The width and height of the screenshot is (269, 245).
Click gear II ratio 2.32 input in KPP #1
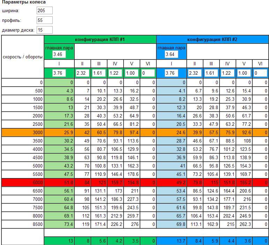point(83,73)
